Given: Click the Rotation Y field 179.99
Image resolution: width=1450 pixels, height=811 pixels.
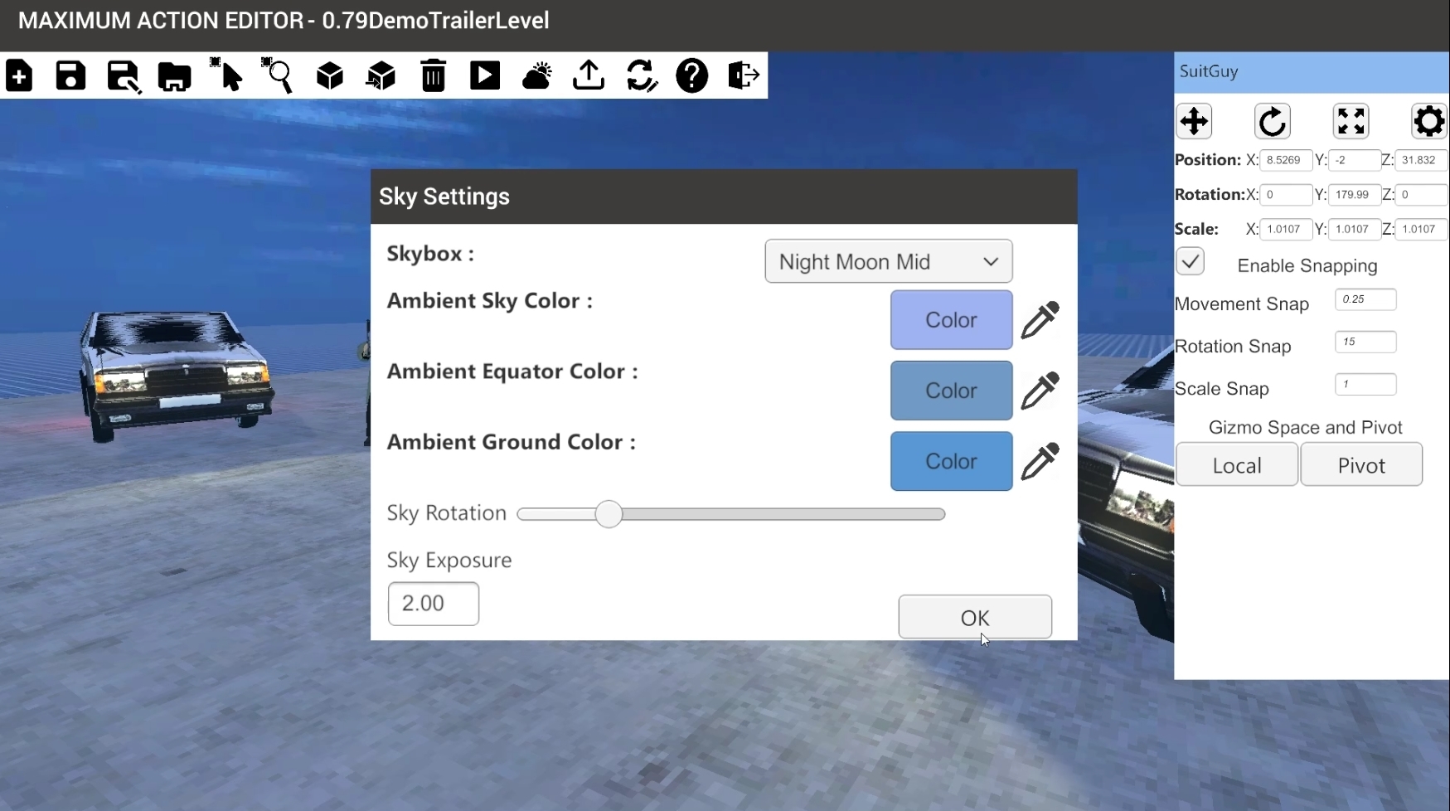Looking at the screenshot, I should tap(1355, 195).
